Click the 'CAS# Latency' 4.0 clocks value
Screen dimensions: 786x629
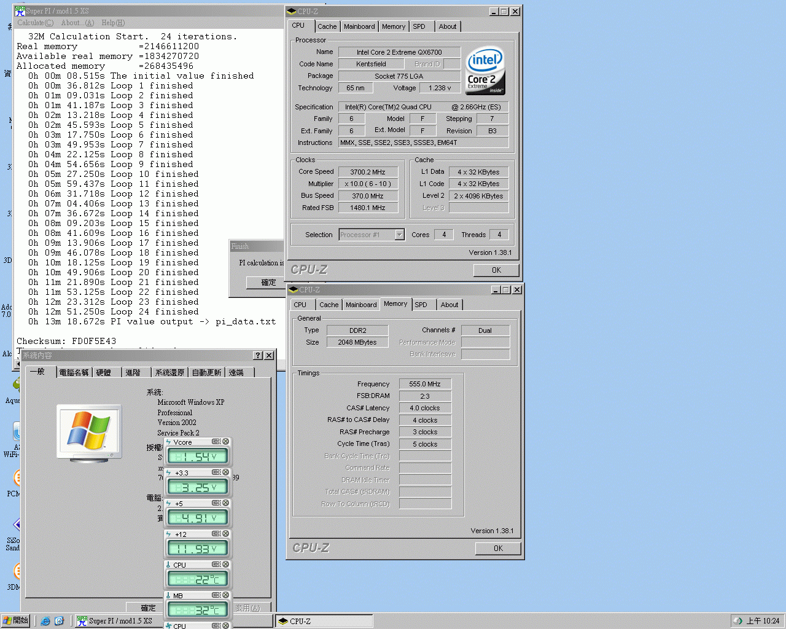[x=425, y=408]
